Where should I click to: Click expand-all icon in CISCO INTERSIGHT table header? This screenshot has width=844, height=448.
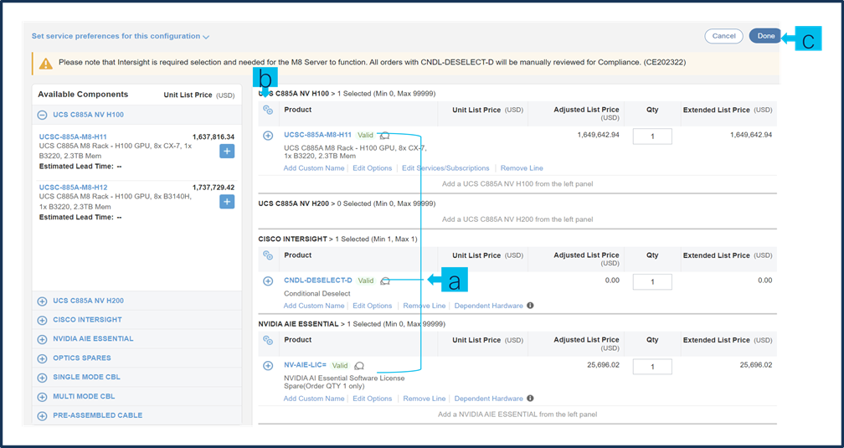(268, 255)
